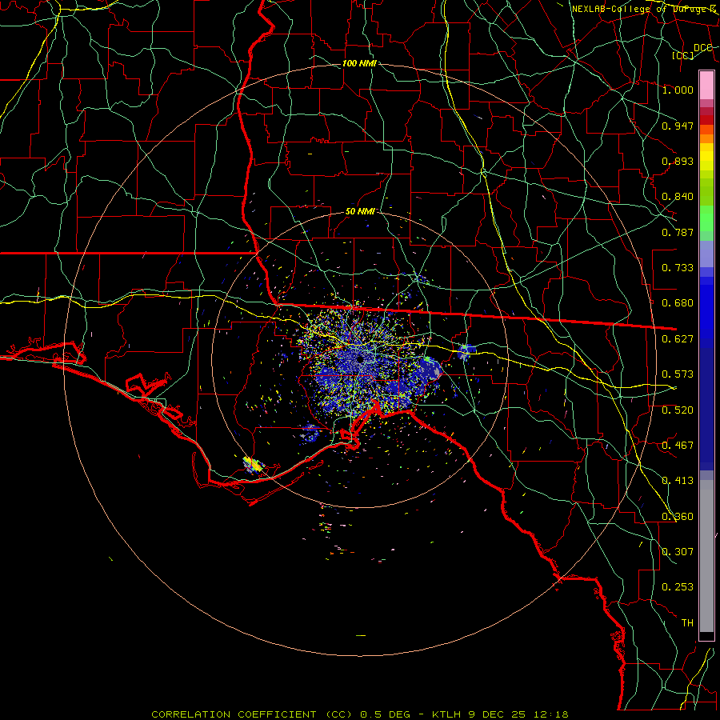Click the black radar site dot at center

point(360,358)
